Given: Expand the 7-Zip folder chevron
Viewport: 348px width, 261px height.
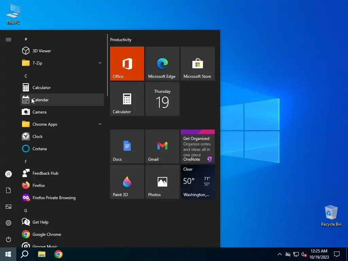Looking at the screenshot, I should coord(100,63).
